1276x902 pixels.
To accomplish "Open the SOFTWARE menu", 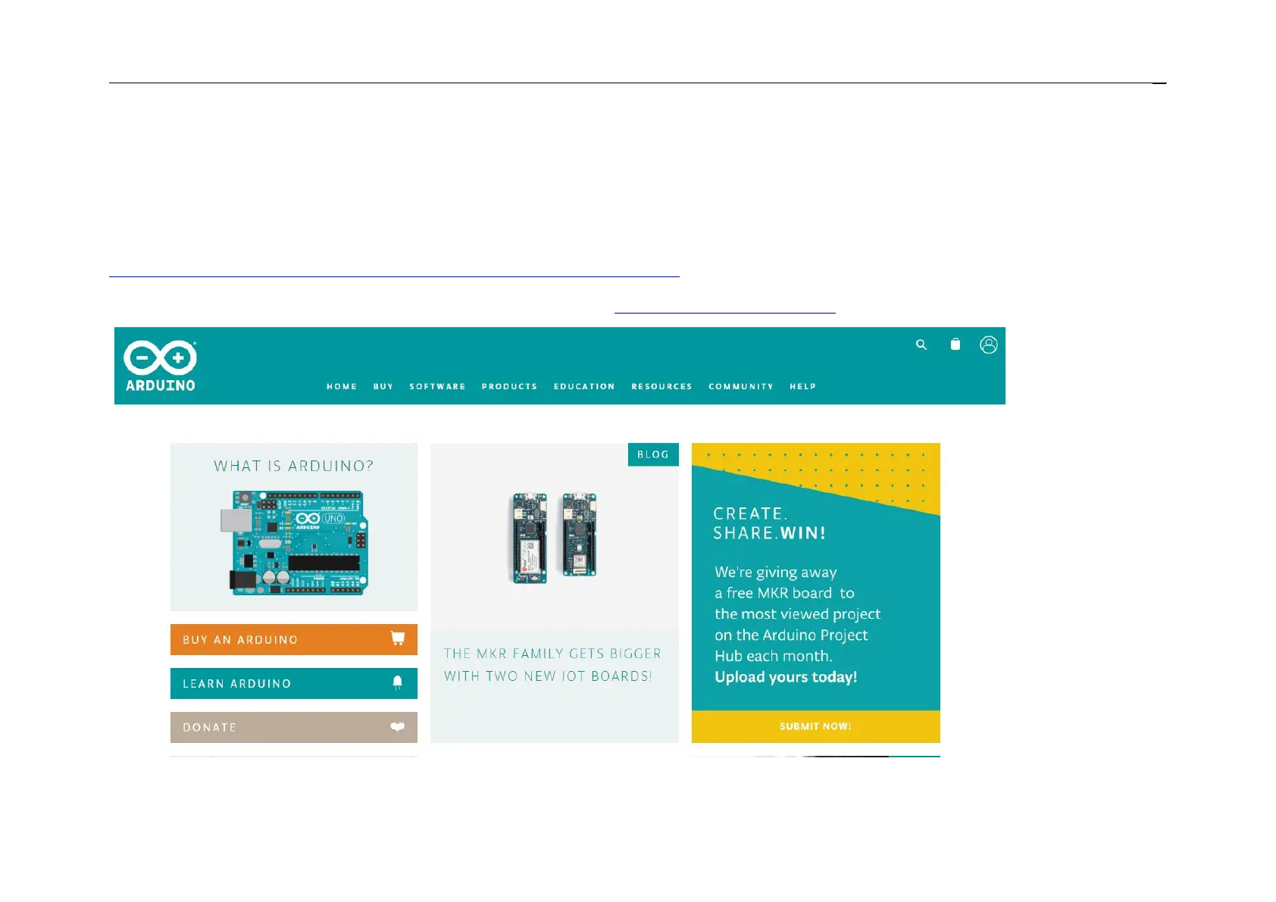I will point(438,386).
